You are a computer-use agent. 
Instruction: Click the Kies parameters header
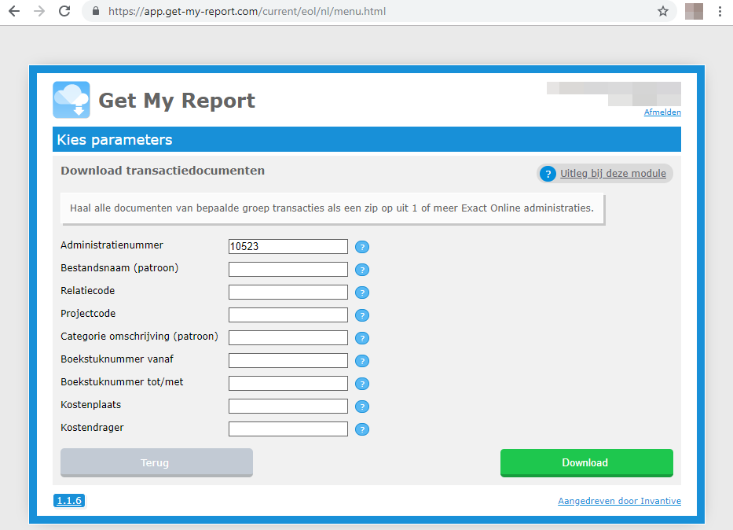click(x=115, y=139)
